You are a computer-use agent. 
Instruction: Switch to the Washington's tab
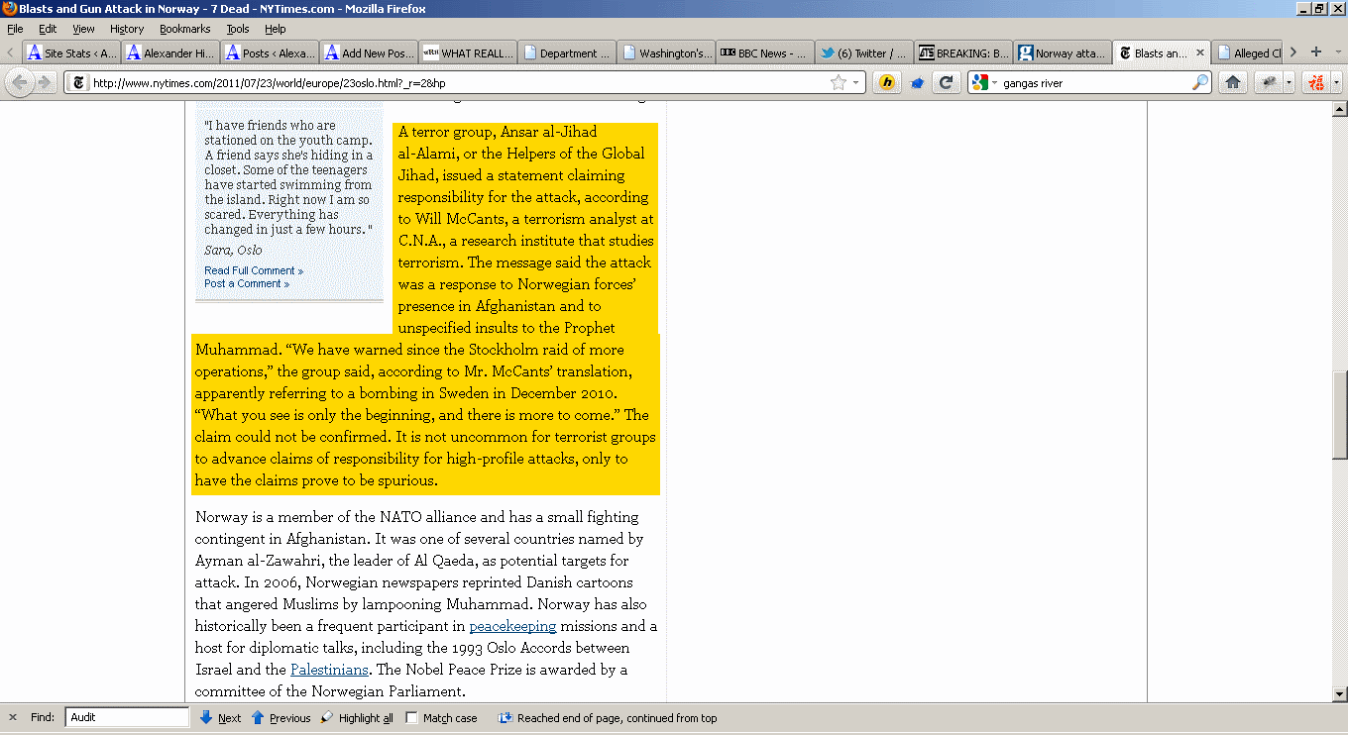(666, 52)
